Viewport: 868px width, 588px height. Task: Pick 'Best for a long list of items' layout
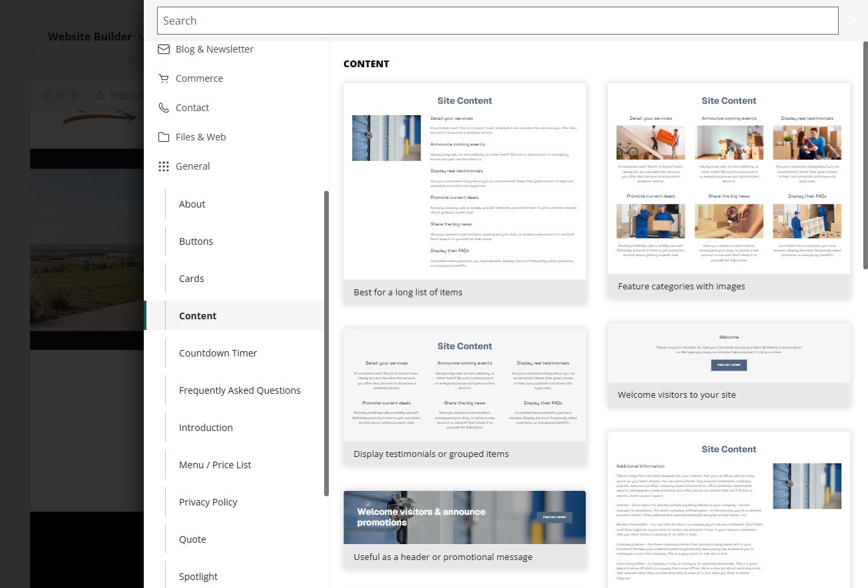coord(465,194)
